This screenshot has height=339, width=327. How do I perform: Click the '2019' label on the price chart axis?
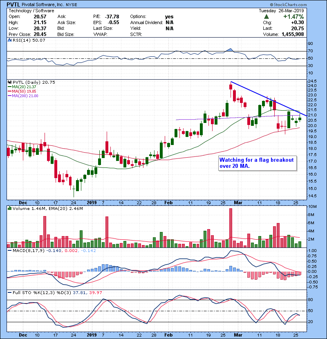click(x=92, y=203)
